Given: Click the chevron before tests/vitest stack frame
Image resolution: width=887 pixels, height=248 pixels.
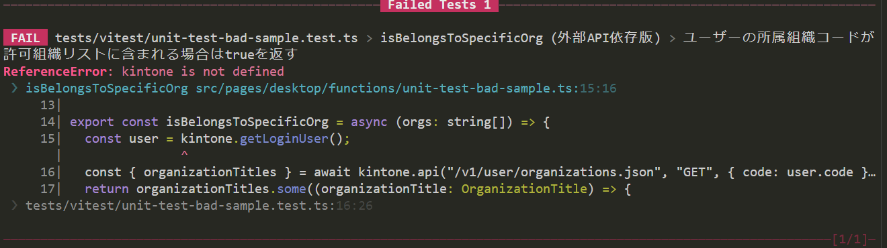Looking at the screenshot, I should pyautogui.click(x=15, y=206).
